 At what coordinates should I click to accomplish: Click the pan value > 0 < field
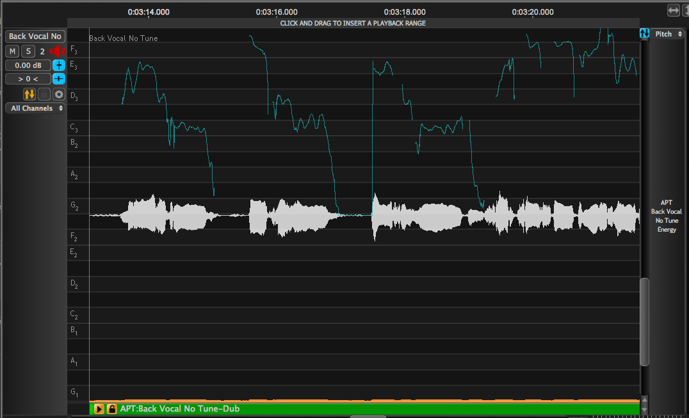[x=28, y=79]
